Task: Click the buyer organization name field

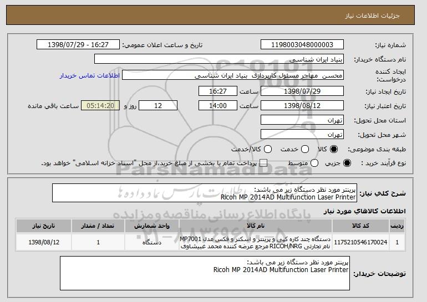Action: pyautogui.click(x=219, y=59)
